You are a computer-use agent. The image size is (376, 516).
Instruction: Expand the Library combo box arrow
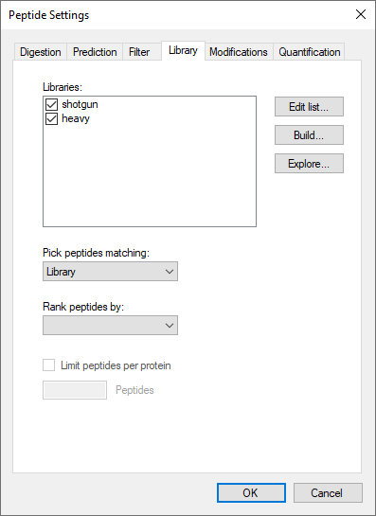tap(170, 272)
